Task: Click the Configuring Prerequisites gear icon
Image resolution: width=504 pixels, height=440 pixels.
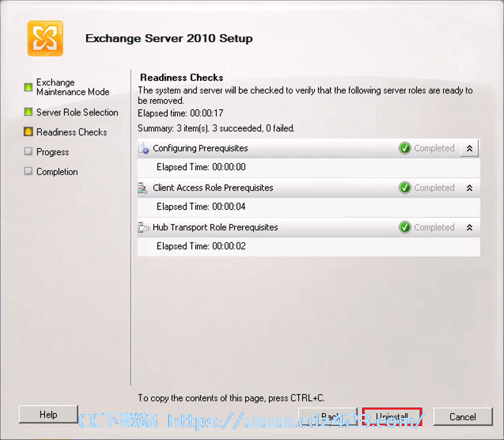Action: tap(144, 149)
